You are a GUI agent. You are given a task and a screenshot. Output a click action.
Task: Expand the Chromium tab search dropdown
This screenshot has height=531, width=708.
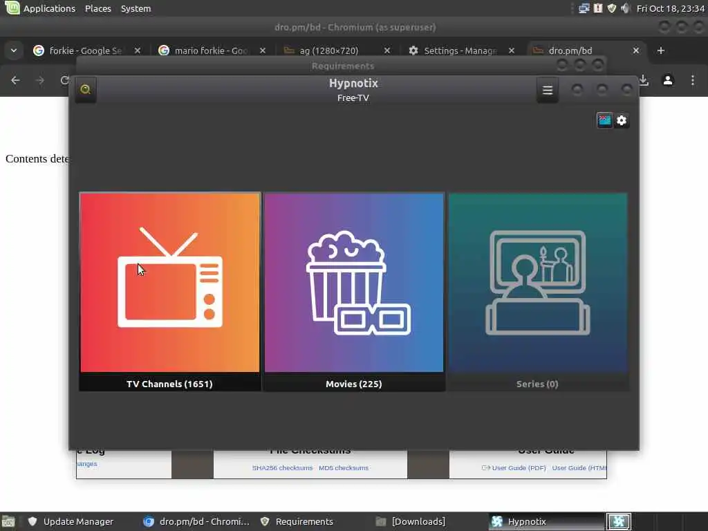click(14, 50)
